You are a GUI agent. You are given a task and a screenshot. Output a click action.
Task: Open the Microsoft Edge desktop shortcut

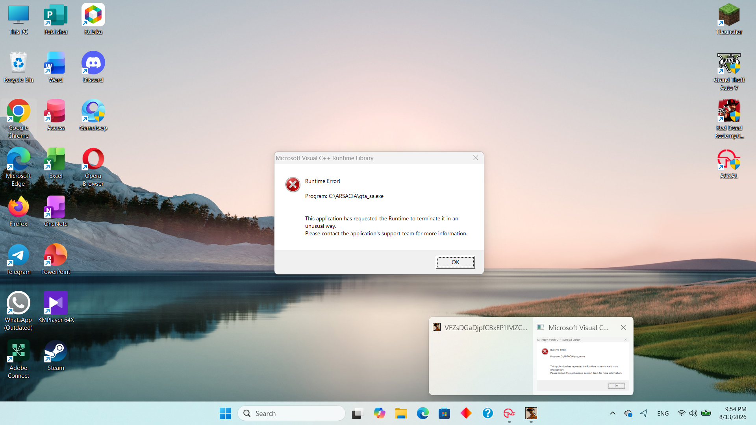[x=19, y=167]
